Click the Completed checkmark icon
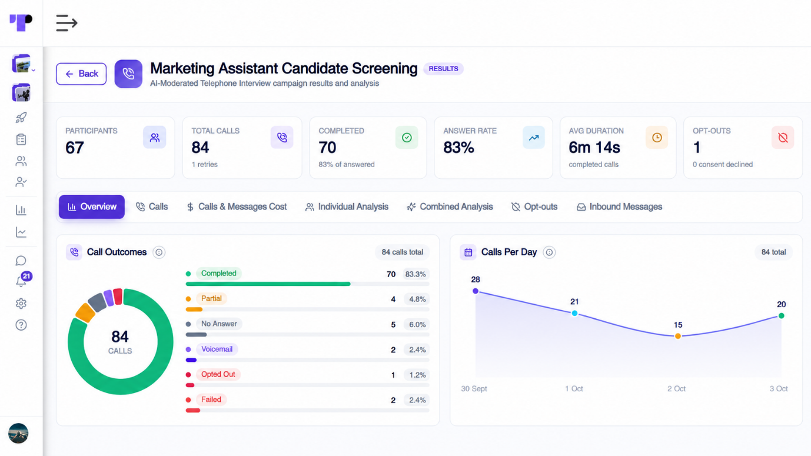Screen dimensions: 811x456 pos(407,138)
